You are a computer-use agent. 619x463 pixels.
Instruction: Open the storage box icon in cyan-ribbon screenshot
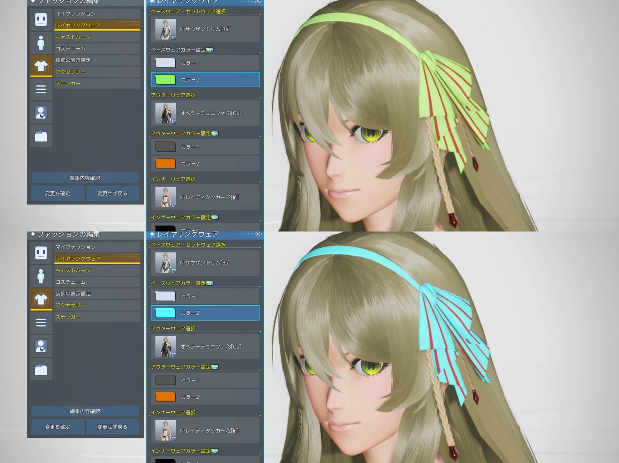coord(41,369)
